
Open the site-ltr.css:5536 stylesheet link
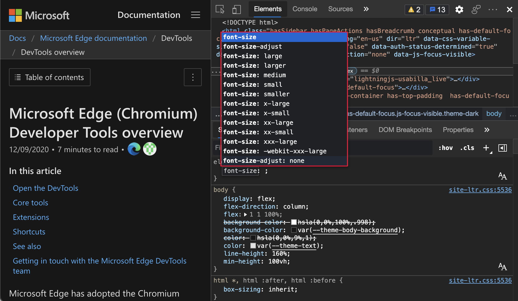(480, 190)
